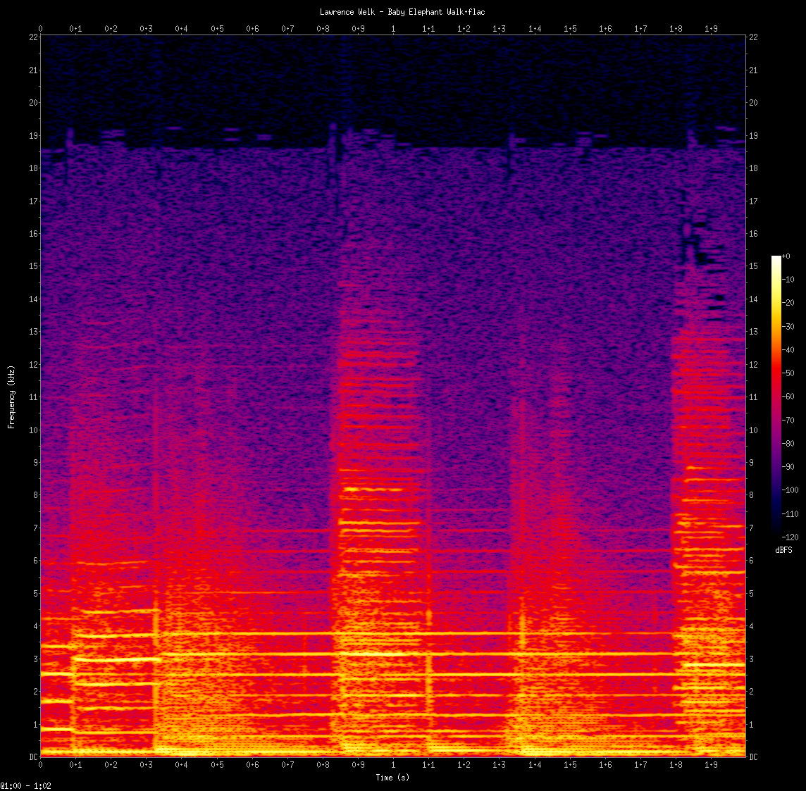Click "15" on the left frequency axis
This screenshot has height=791, width=806.
(x=33, y=266)
